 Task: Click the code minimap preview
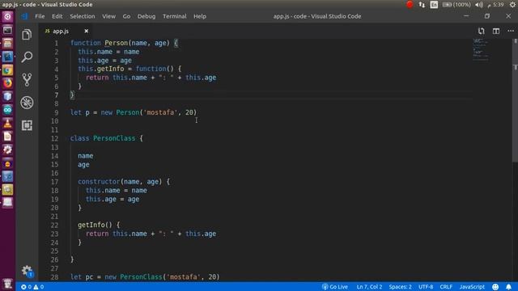click(481, 49)
